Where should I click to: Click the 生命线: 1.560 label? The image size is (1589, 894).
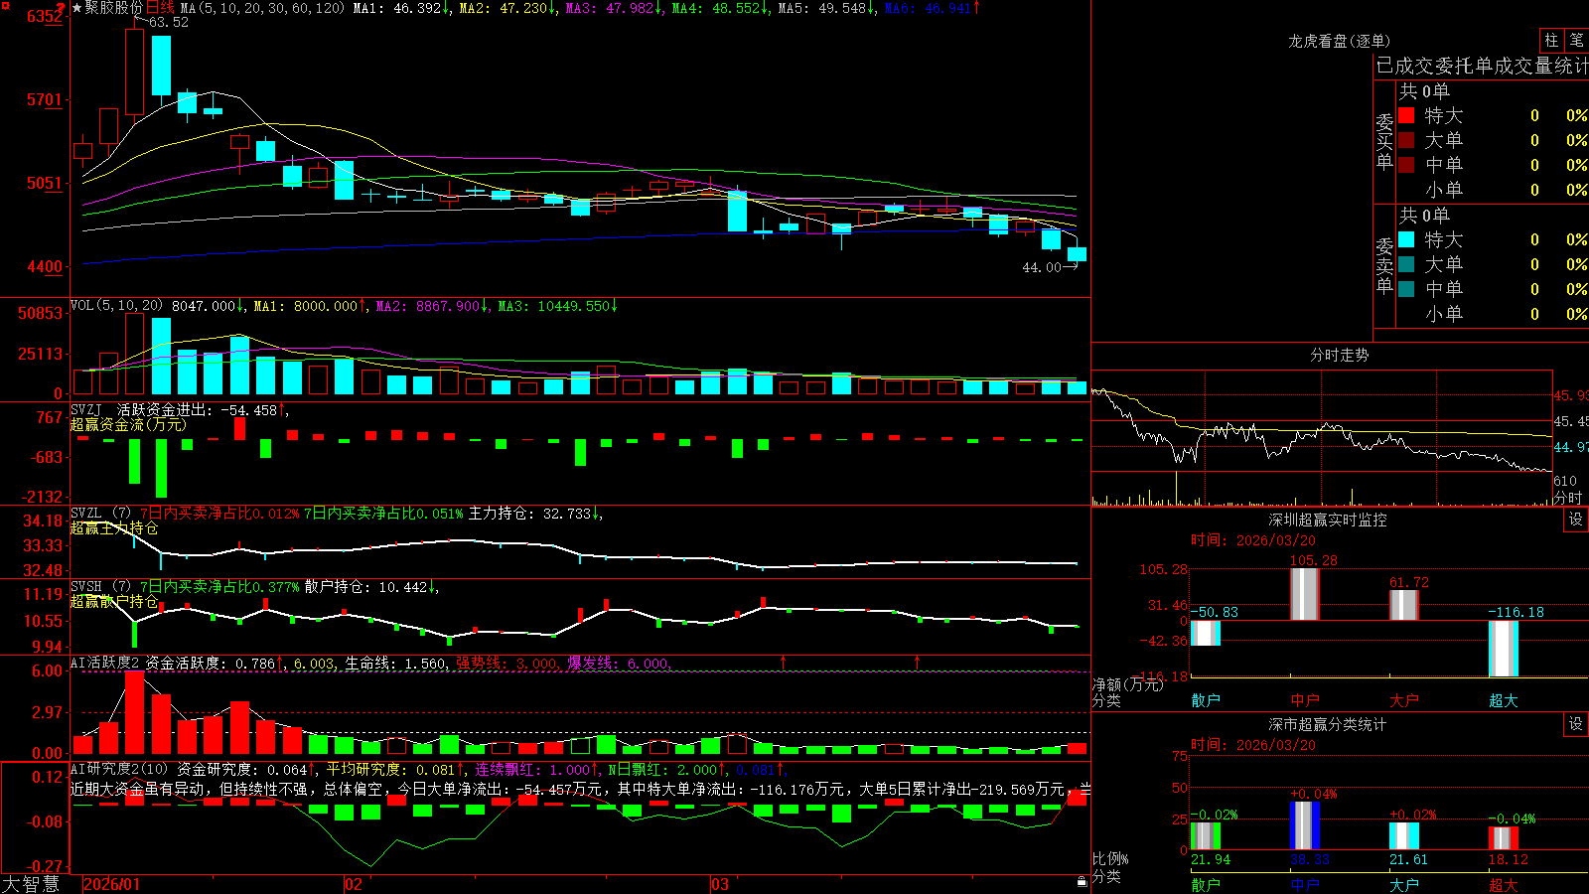click(x=395, y=664)
